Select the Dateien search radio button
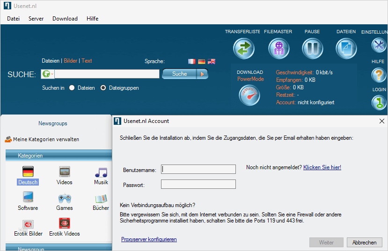Screen dimensions: 388x251 pyautogui.click(x=72, y=88)
